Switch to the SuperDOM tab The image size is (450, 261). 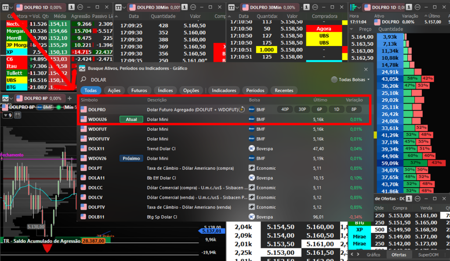(x=428, y=254)
